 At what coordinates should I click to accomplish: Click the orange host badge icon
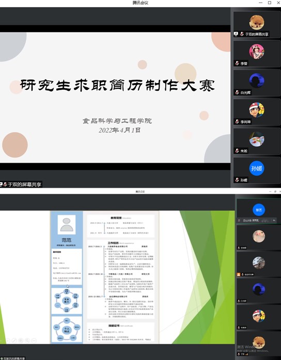pos(239,274)
